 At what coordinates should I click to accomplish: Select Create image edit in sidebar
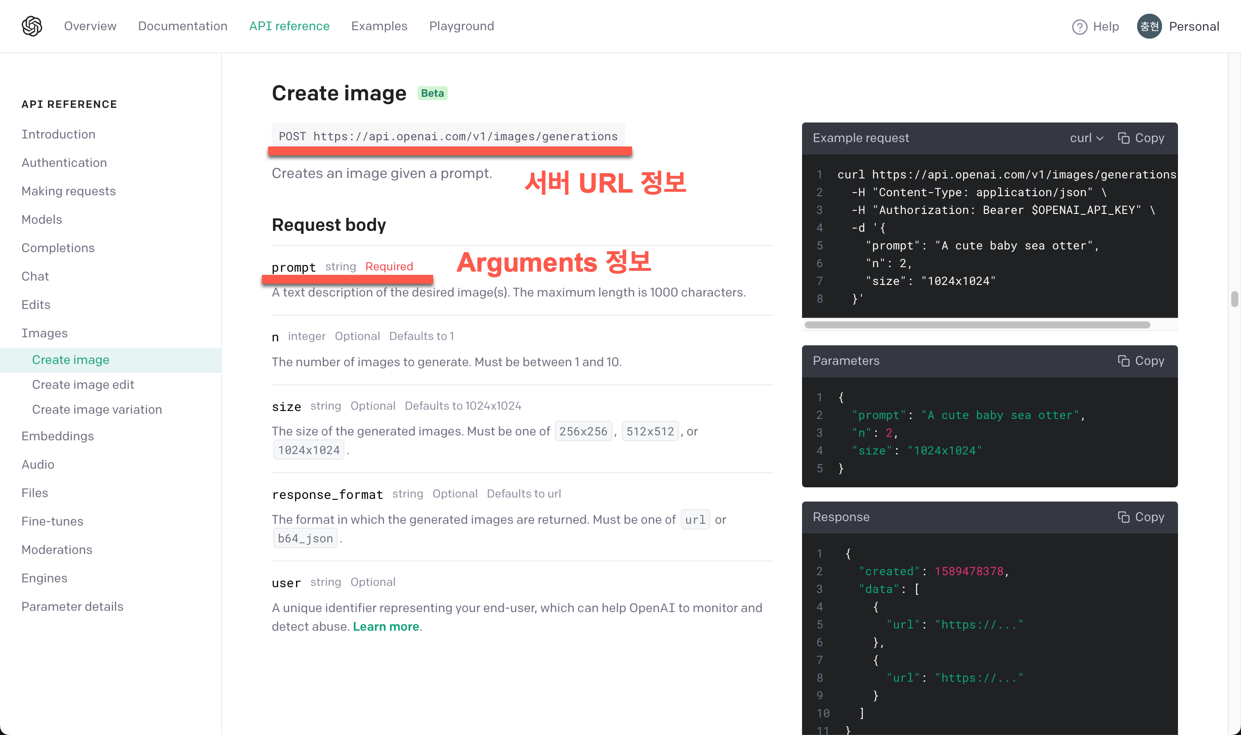point(83,384)
